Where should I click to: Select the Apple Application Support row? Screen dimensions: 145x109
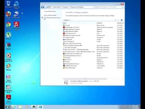[93, 29]
